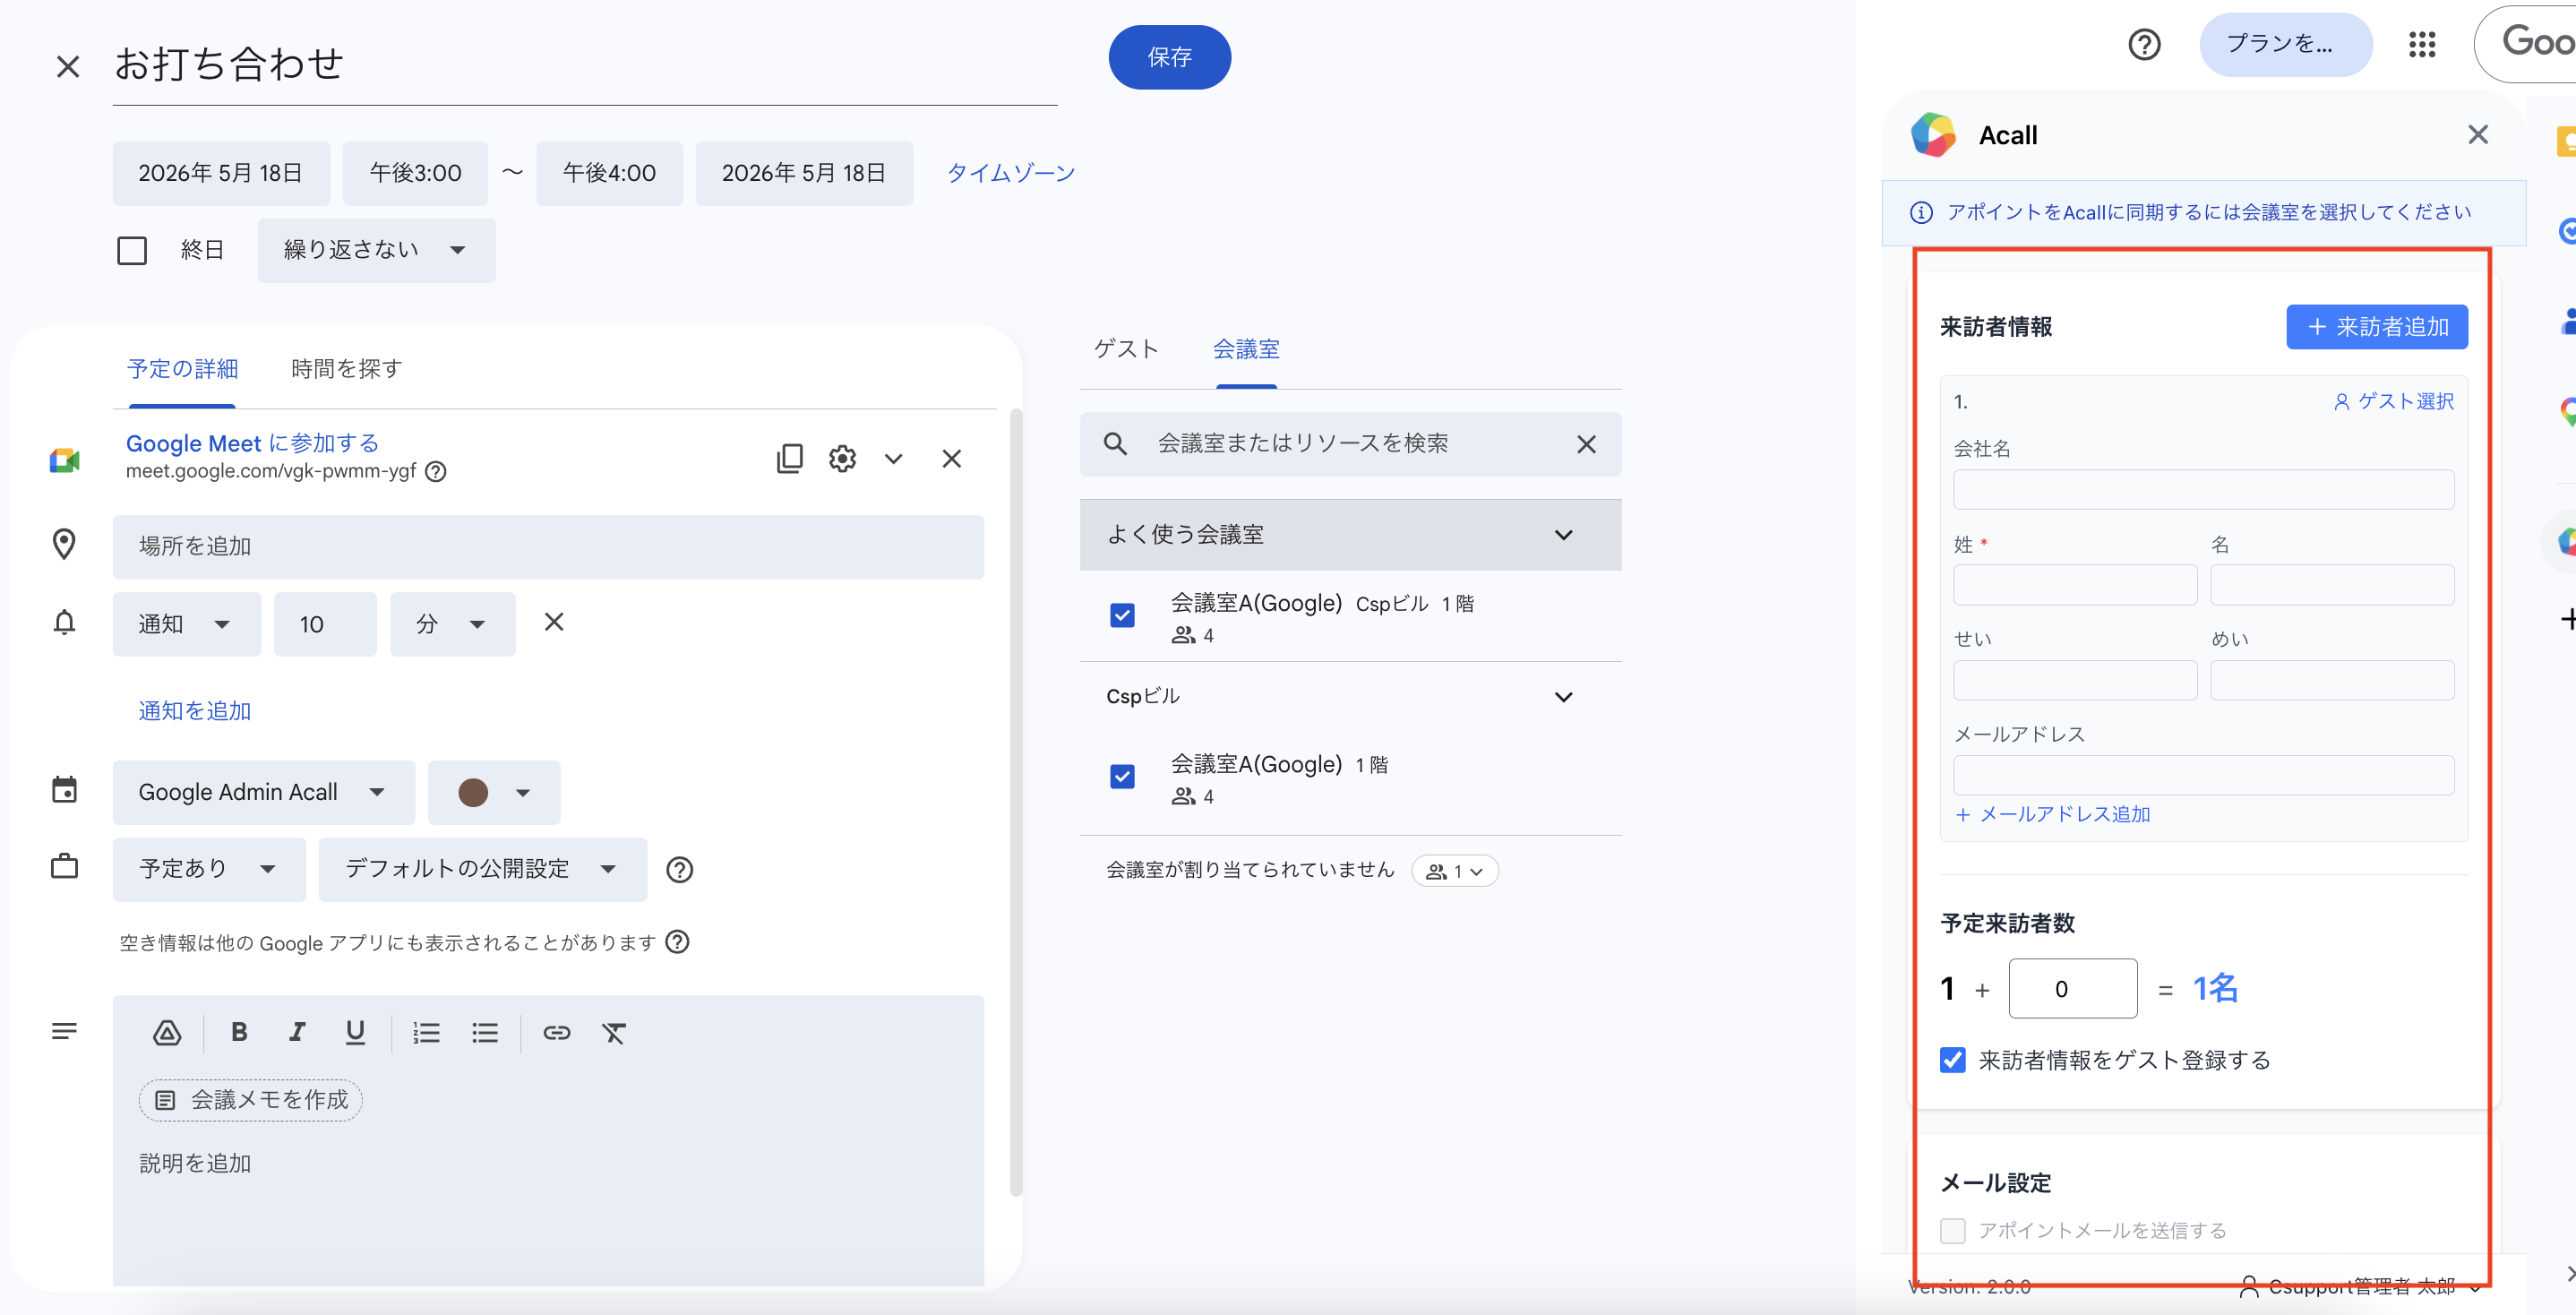Remove the Google Meet conference
Screen dimensions: 2576x1315
[x=952, y=458]
